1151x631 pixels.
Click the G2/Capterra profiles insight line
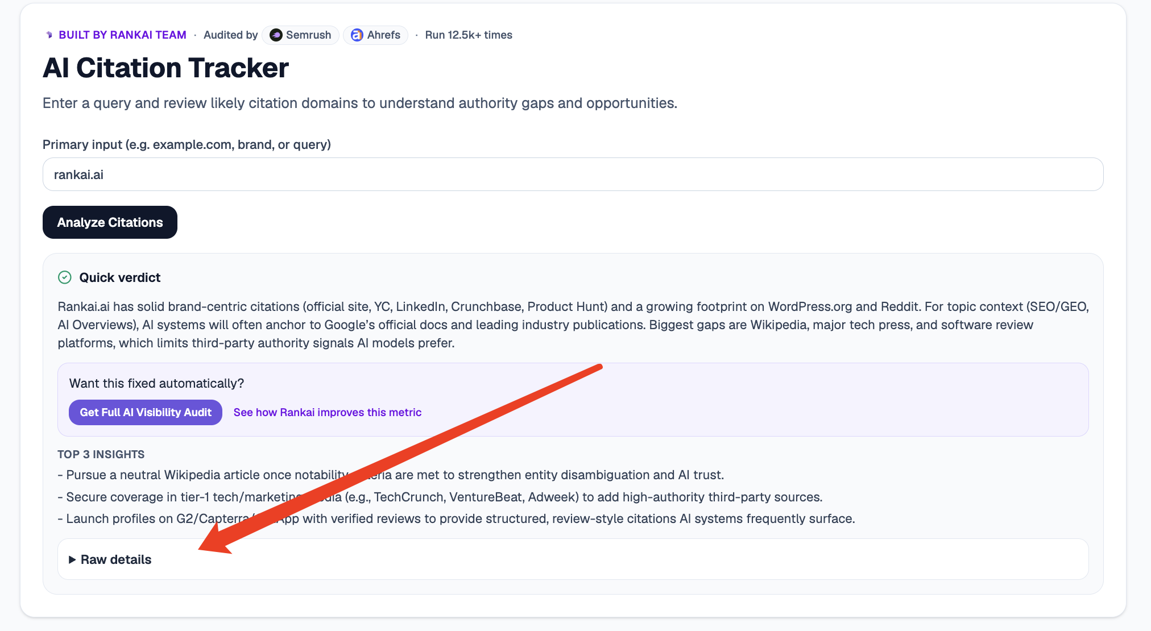click(456, 518)
